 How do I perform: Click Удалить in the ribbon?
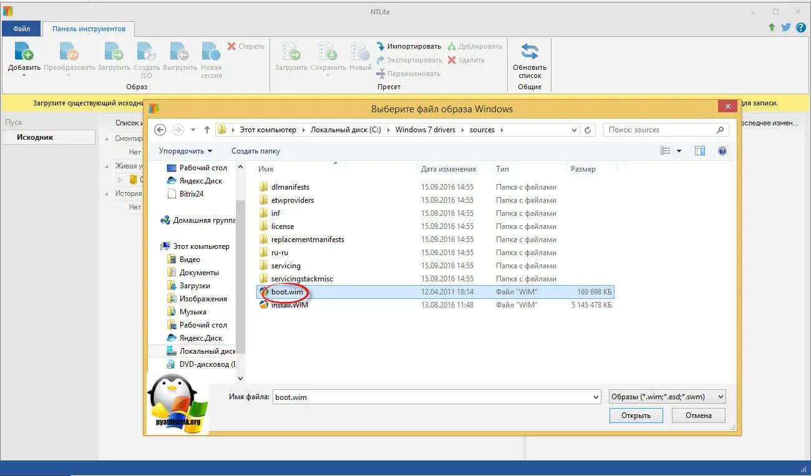click(x=466, y=60)
